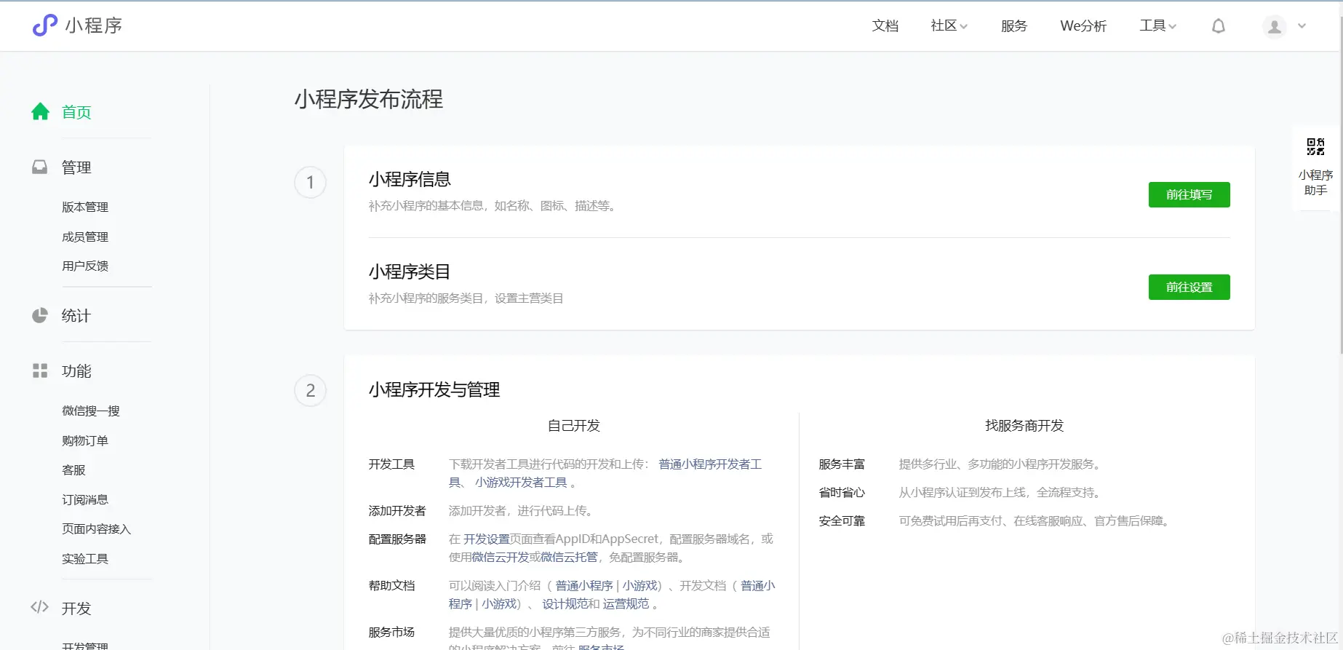The height and width of the screenshot is (650, 1343).
Task: Click the 找服务商开发 column title
Action: click(x=1024, y=426)
